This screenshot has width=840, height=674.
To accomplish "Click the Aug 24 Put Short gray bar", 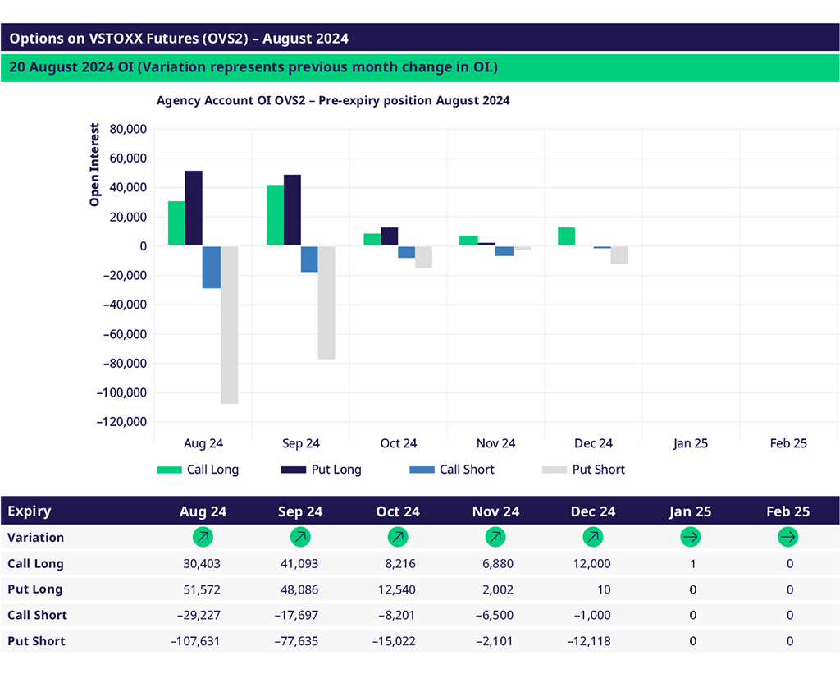I will (x=229, y=324).
